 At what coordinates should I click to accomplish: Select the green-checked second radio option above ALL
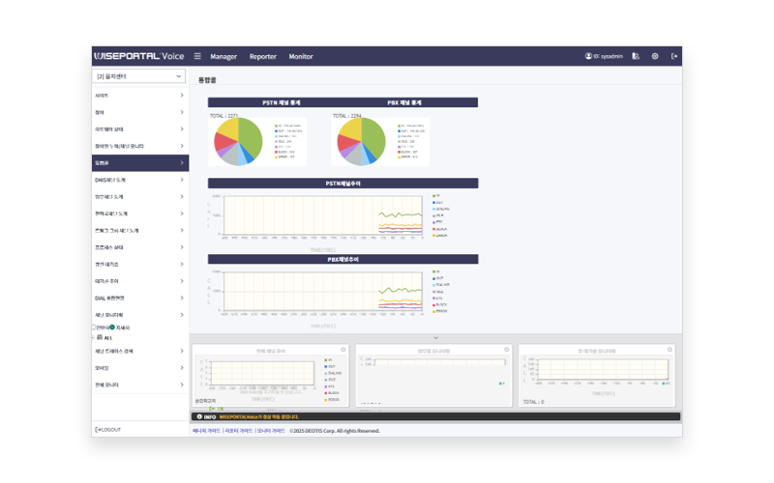pos(112,327)
